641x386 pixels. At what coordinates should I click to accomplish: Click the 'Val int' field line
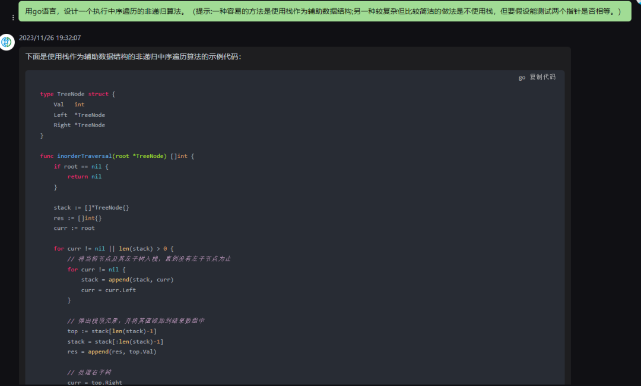[x=69, y=105]
